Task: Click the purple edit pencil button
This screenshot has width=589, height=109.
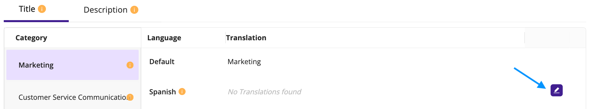Action: pos(556,90)
